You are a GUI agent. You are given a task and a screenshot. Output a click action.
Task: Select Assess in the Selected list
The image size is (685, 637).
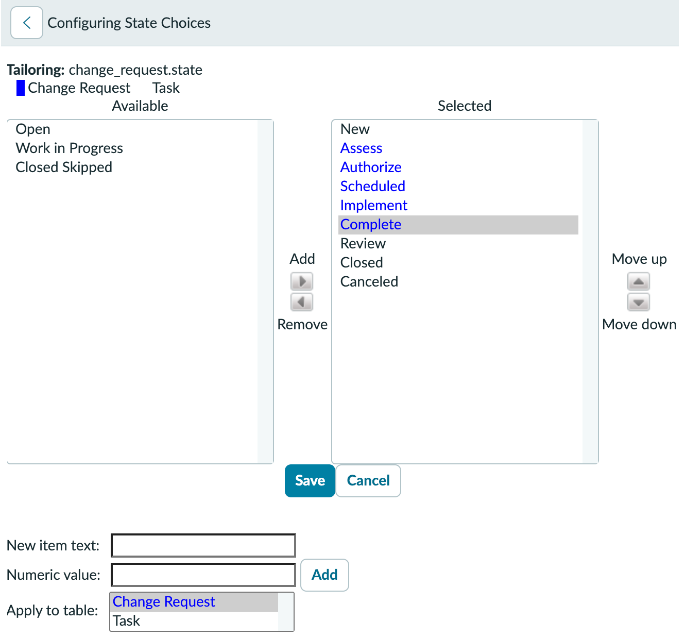click(458, 148)
